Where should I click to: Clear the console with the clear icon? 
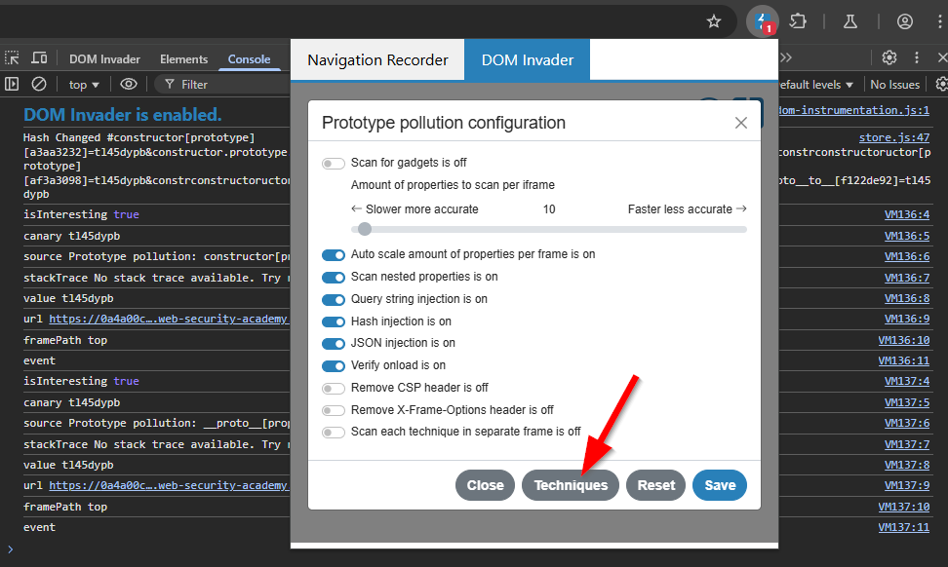click(x=39, y=84)
